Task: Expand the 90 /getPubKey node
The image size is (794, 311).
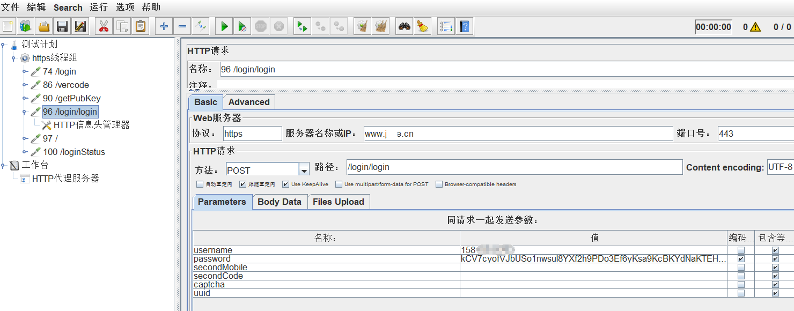Action: (x=25, y=98)
